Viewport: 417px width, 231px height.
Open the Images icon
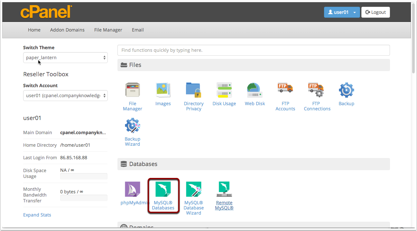163,90
